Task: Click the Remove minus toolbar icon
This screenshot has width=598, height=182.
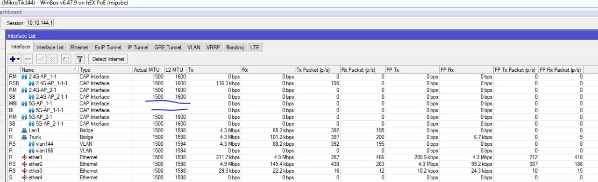Action: pos(28,59)
